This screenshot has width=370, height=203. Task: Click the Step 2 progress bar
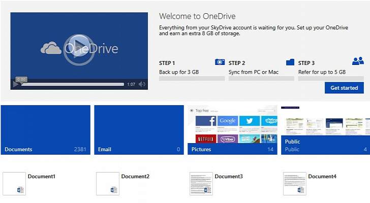coord(261,79)
